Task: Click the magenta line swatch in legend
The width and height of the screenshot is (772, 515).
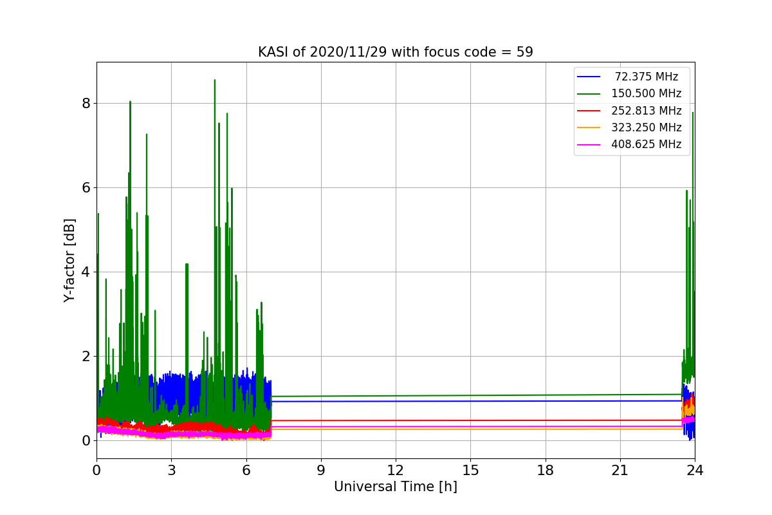Action: coord(589,145)
